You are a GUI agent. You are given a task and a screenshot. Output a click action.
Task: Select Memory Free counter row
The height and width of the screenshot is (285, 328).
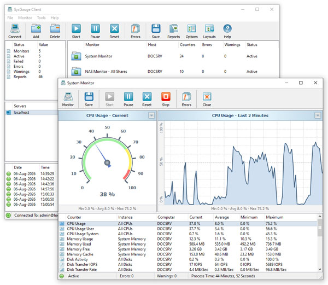[188, 249]
